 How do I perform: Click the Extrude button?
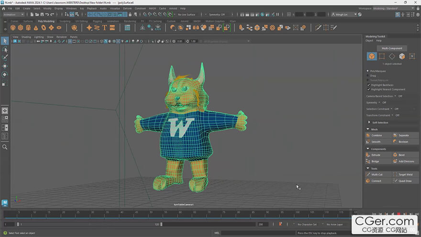click(378, 155)
